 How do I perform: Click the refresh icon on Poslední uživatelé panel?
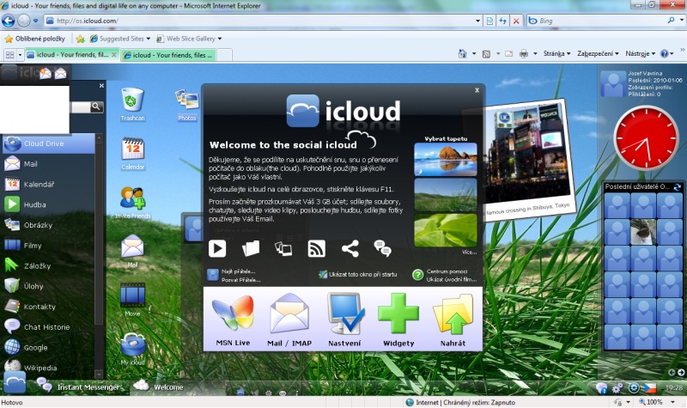coord(678,187)
